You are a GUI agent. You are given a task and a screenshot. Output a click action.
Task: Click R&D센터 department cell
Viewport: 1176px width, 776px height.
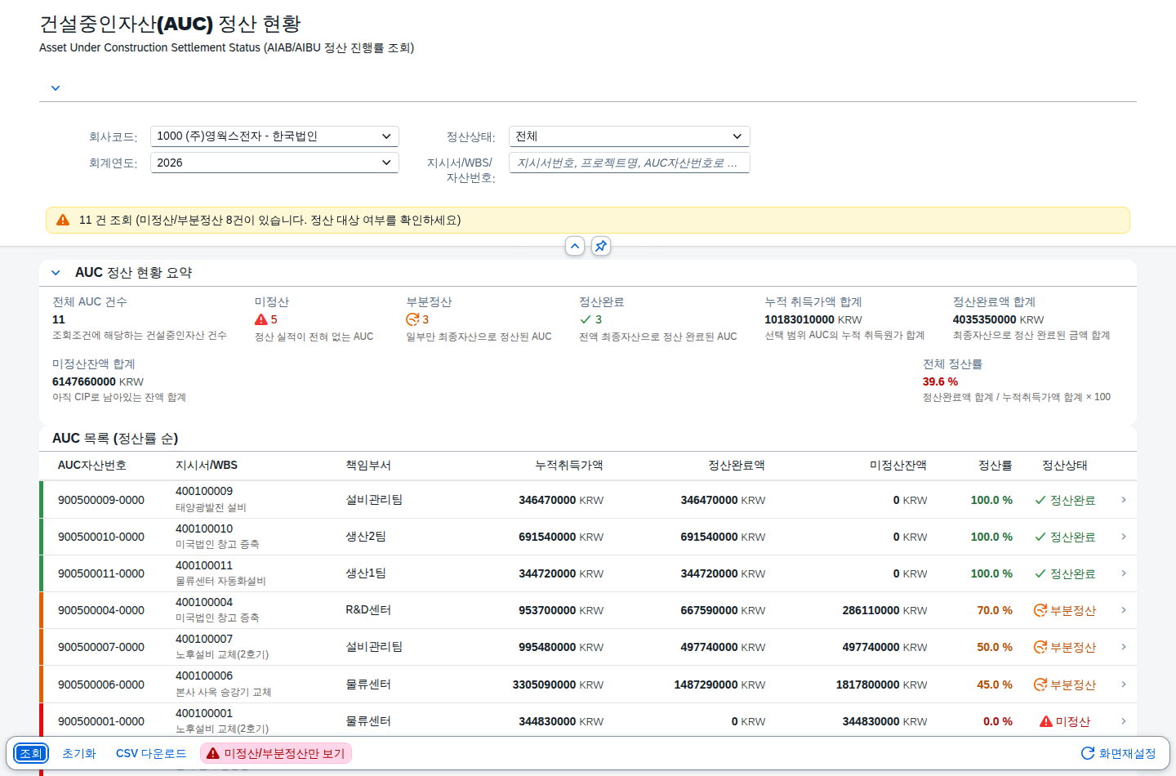tap(368, 610)
